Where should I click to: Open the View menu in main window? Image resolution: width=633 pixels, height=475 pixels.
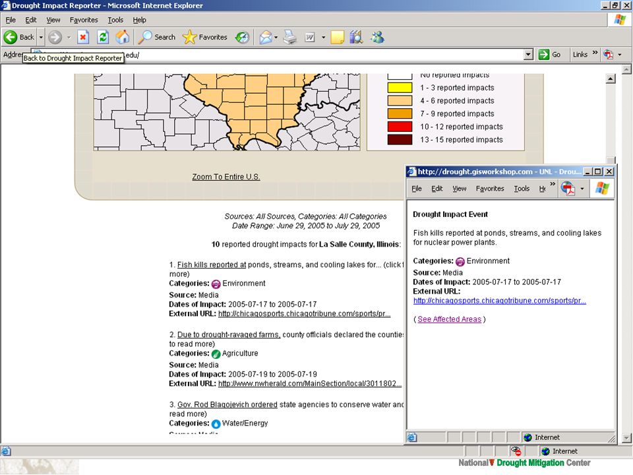(53, 20)
